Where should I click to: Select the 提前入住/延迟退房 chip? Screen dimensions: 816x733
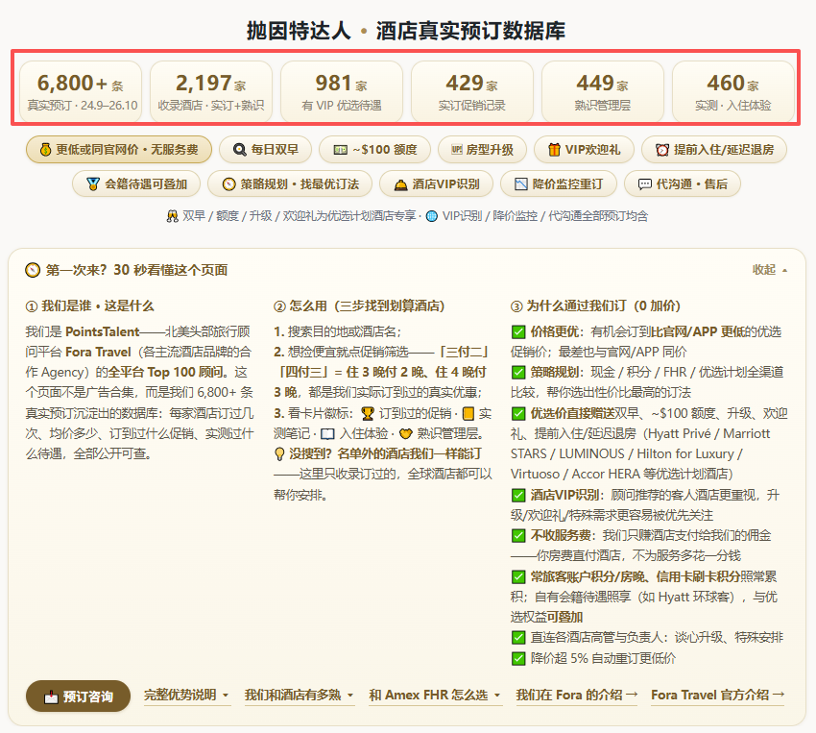click(714, 150)
